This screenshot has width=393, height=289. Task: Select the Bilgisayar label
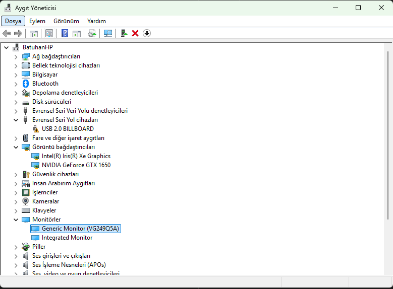pos(45,75)
